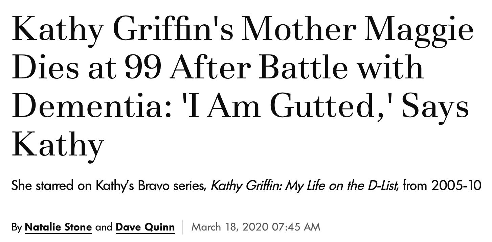Click the 07:45 AM timestamp
The width and height of the screenshot is (492, 242).
click(295, 227)
